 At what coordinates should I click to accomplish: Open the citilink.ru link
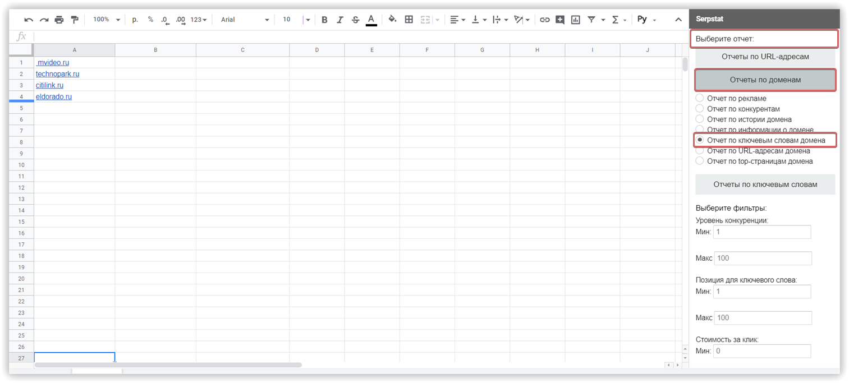coord(49,85)
